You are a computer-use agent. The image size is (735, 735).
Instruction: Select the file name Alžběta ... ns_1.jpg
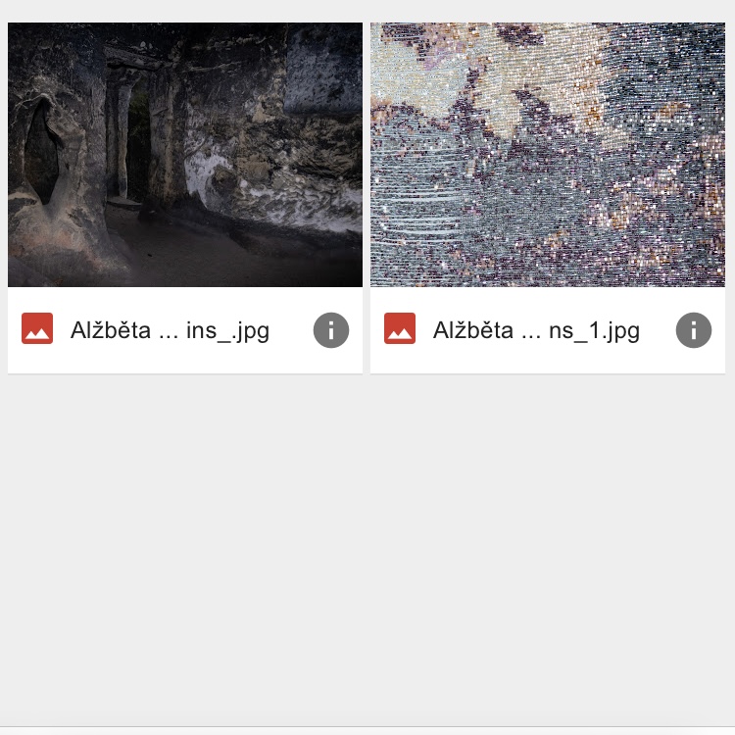pos(536,331)
